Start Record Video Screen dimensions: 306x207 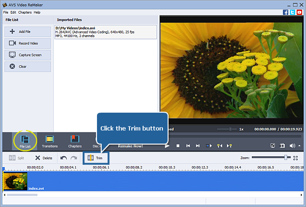[x=27, y=43]
